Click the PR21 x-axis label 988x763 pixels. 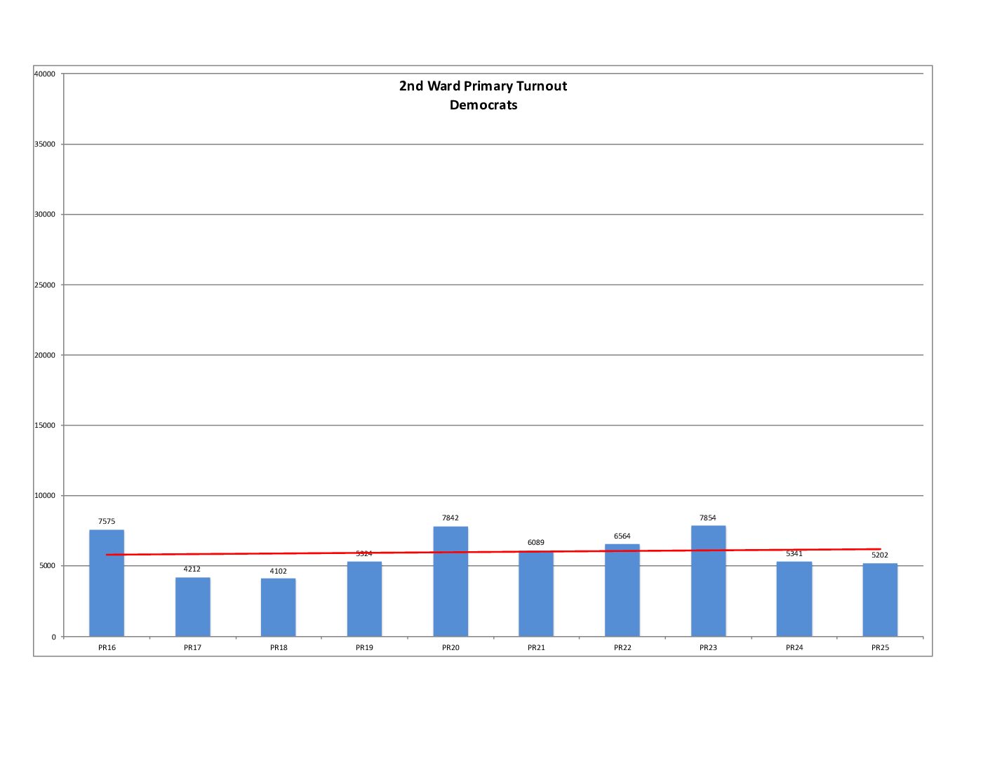tap(536, 648)
